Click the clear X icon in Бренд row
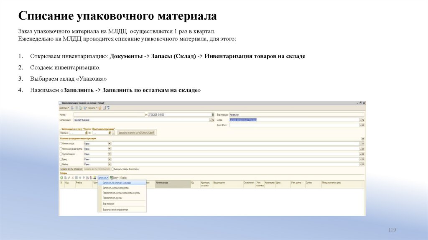Screen dimensions: 428x240 point(363,159)
